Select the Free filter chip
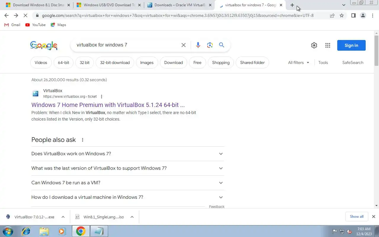The width and height of the screenshot is (379, 237). (197, 63)
